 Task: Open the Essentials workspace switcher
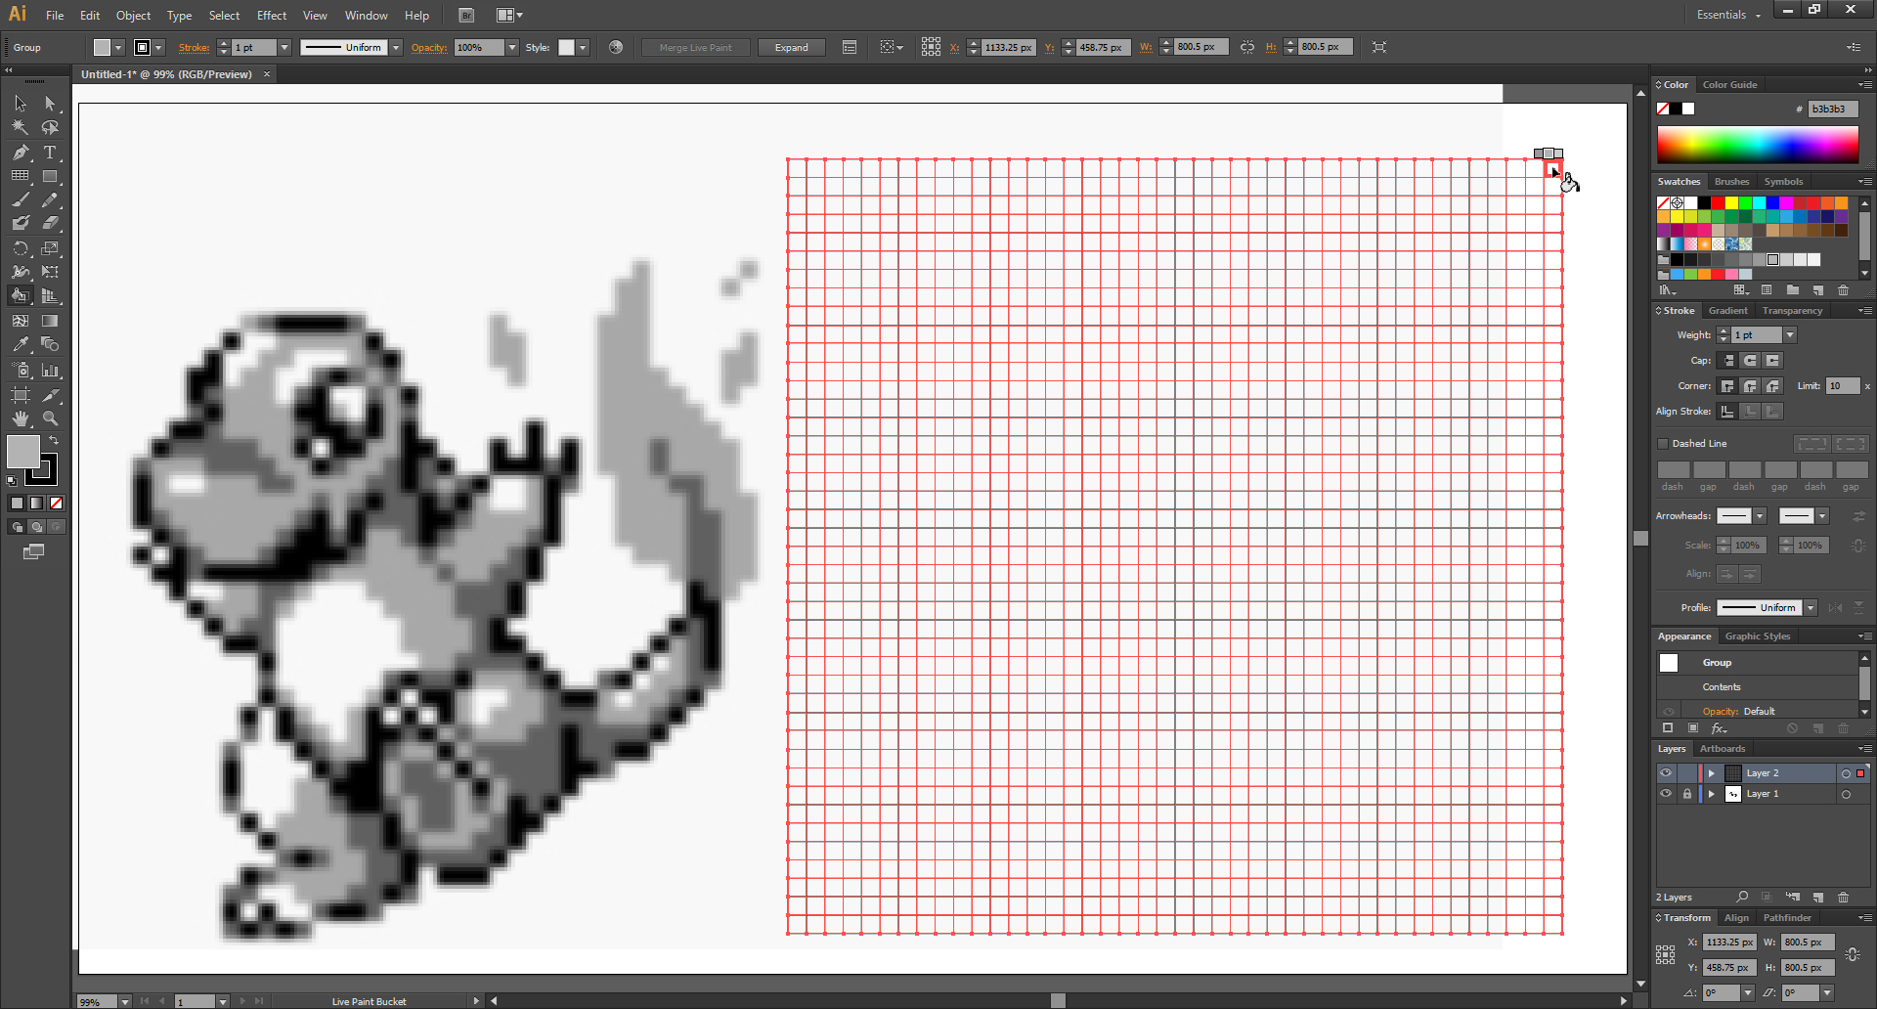pyautogui.click(x=1728, y=15)
